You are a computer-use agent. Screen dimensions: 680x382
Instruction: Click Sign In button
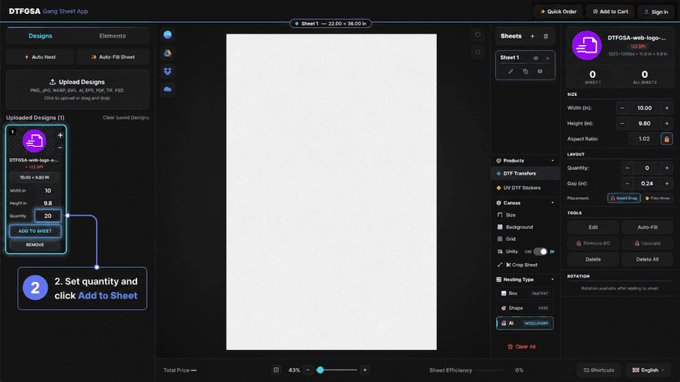click(x=655, y=11)
